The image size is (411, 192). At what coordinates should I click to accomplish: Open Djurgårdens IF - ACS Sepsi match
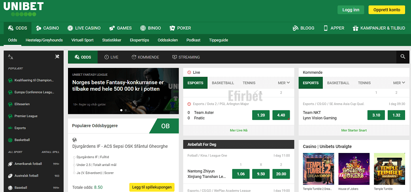[x=120, y=146]
